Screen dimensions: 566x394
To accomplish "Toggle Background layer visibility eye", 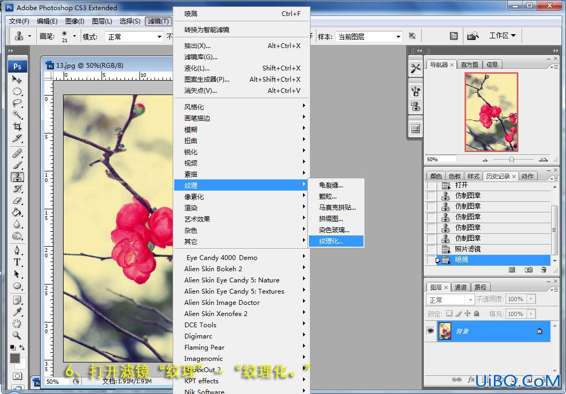I will [430, 330].
